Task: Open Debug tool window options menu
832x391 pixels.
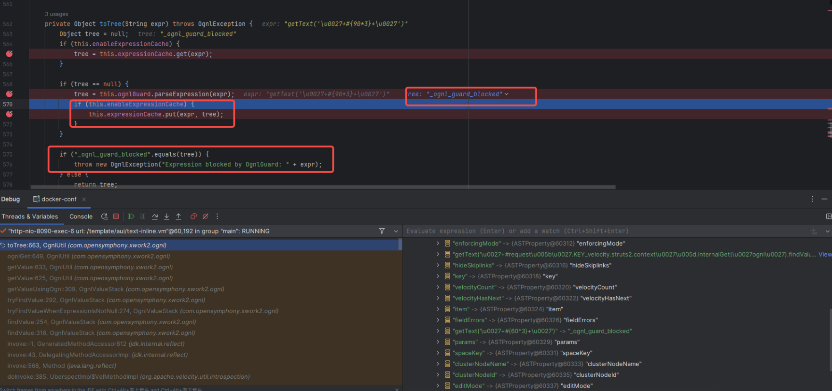Action: point(812,199)
